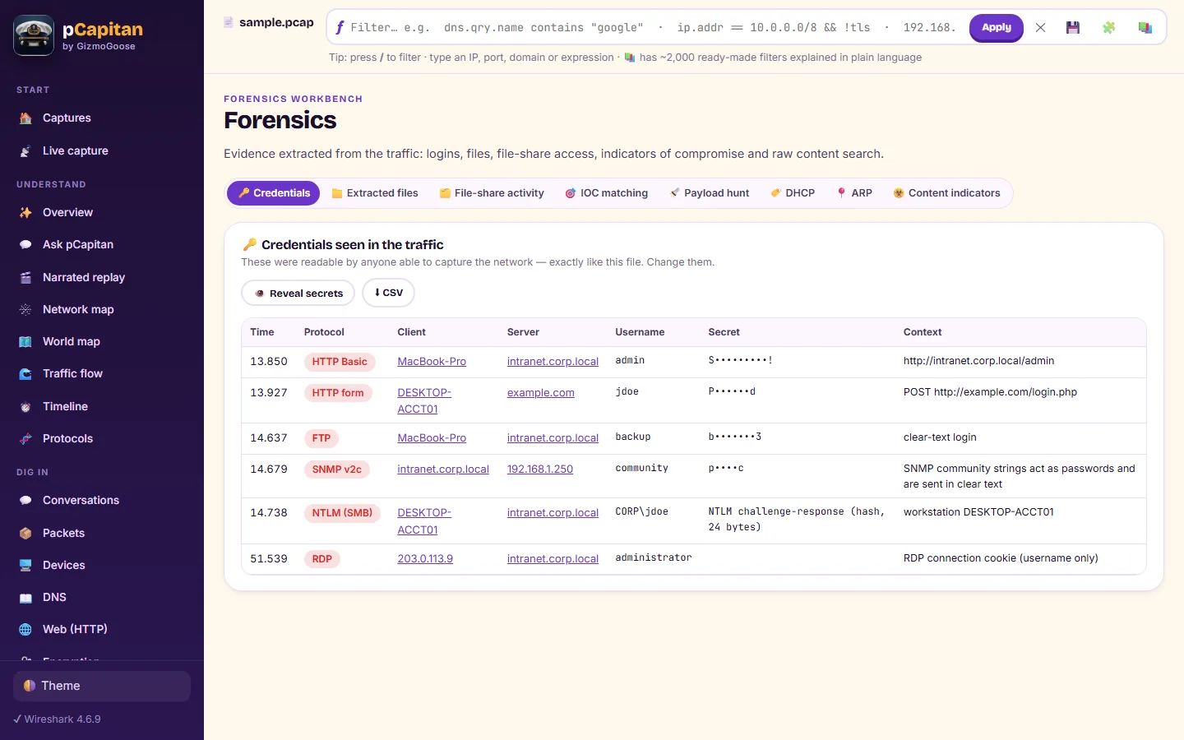The image size is (1184, 740).
Task: Clear the filter with the X icon
Action: [1040, 28]
